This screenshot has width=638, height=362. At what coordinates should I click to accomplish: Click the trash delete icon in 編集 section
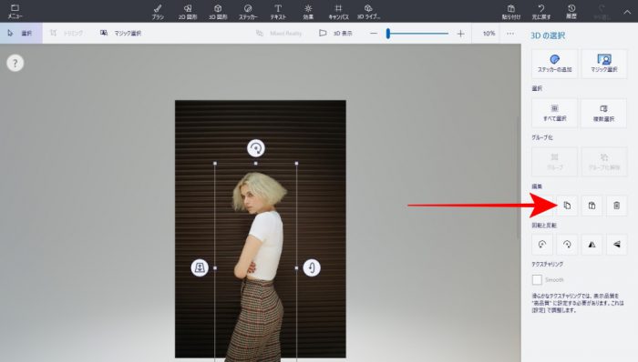point(616,206)
